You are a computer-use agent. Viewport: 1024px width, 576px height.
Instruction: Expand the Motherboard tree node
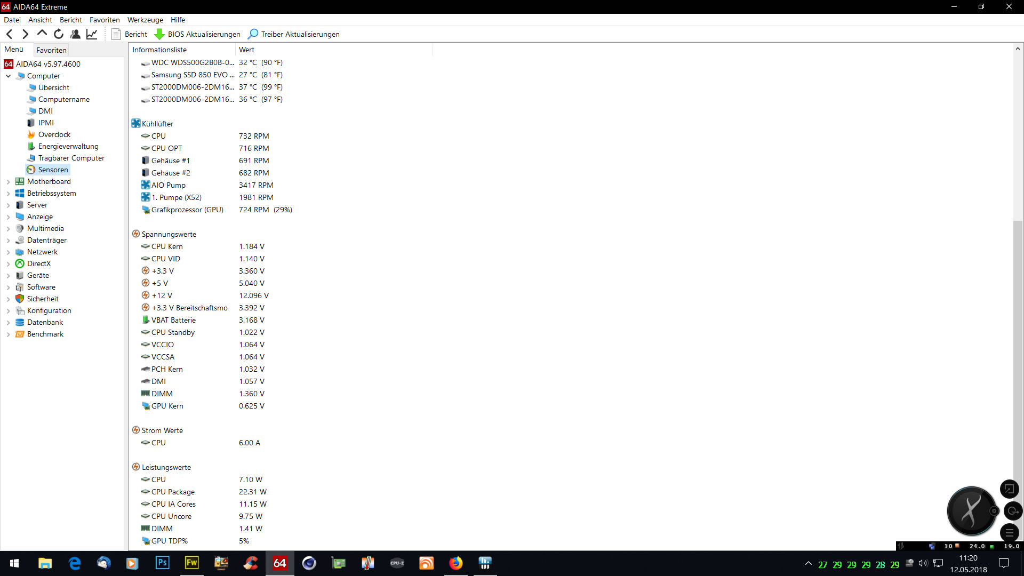9,182
